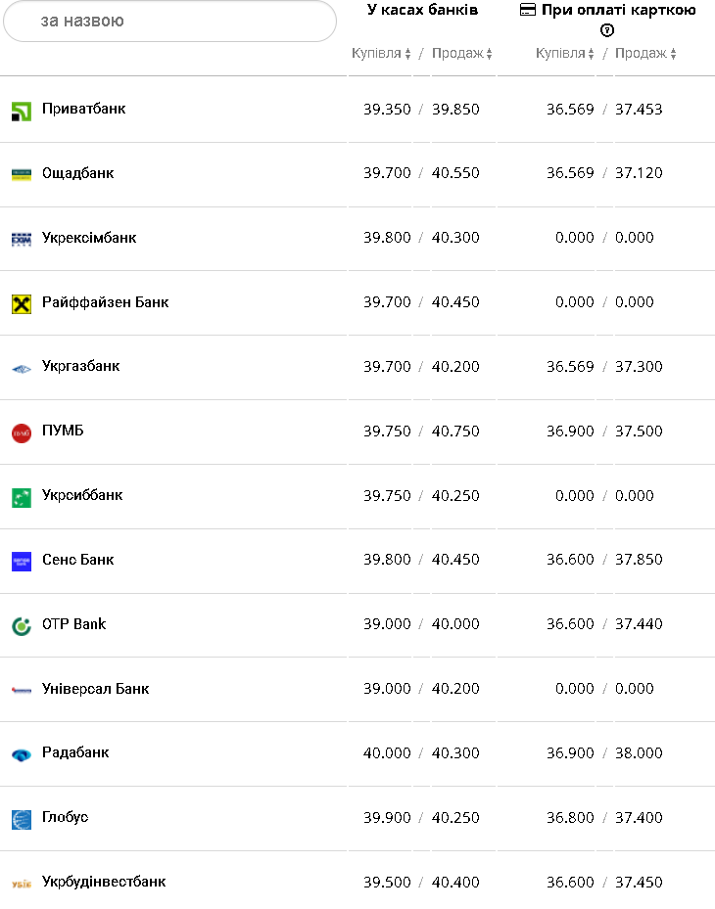715x909 pixels.
Task: Sort by cash desk Продаж column
Action: tap(461, 54)
